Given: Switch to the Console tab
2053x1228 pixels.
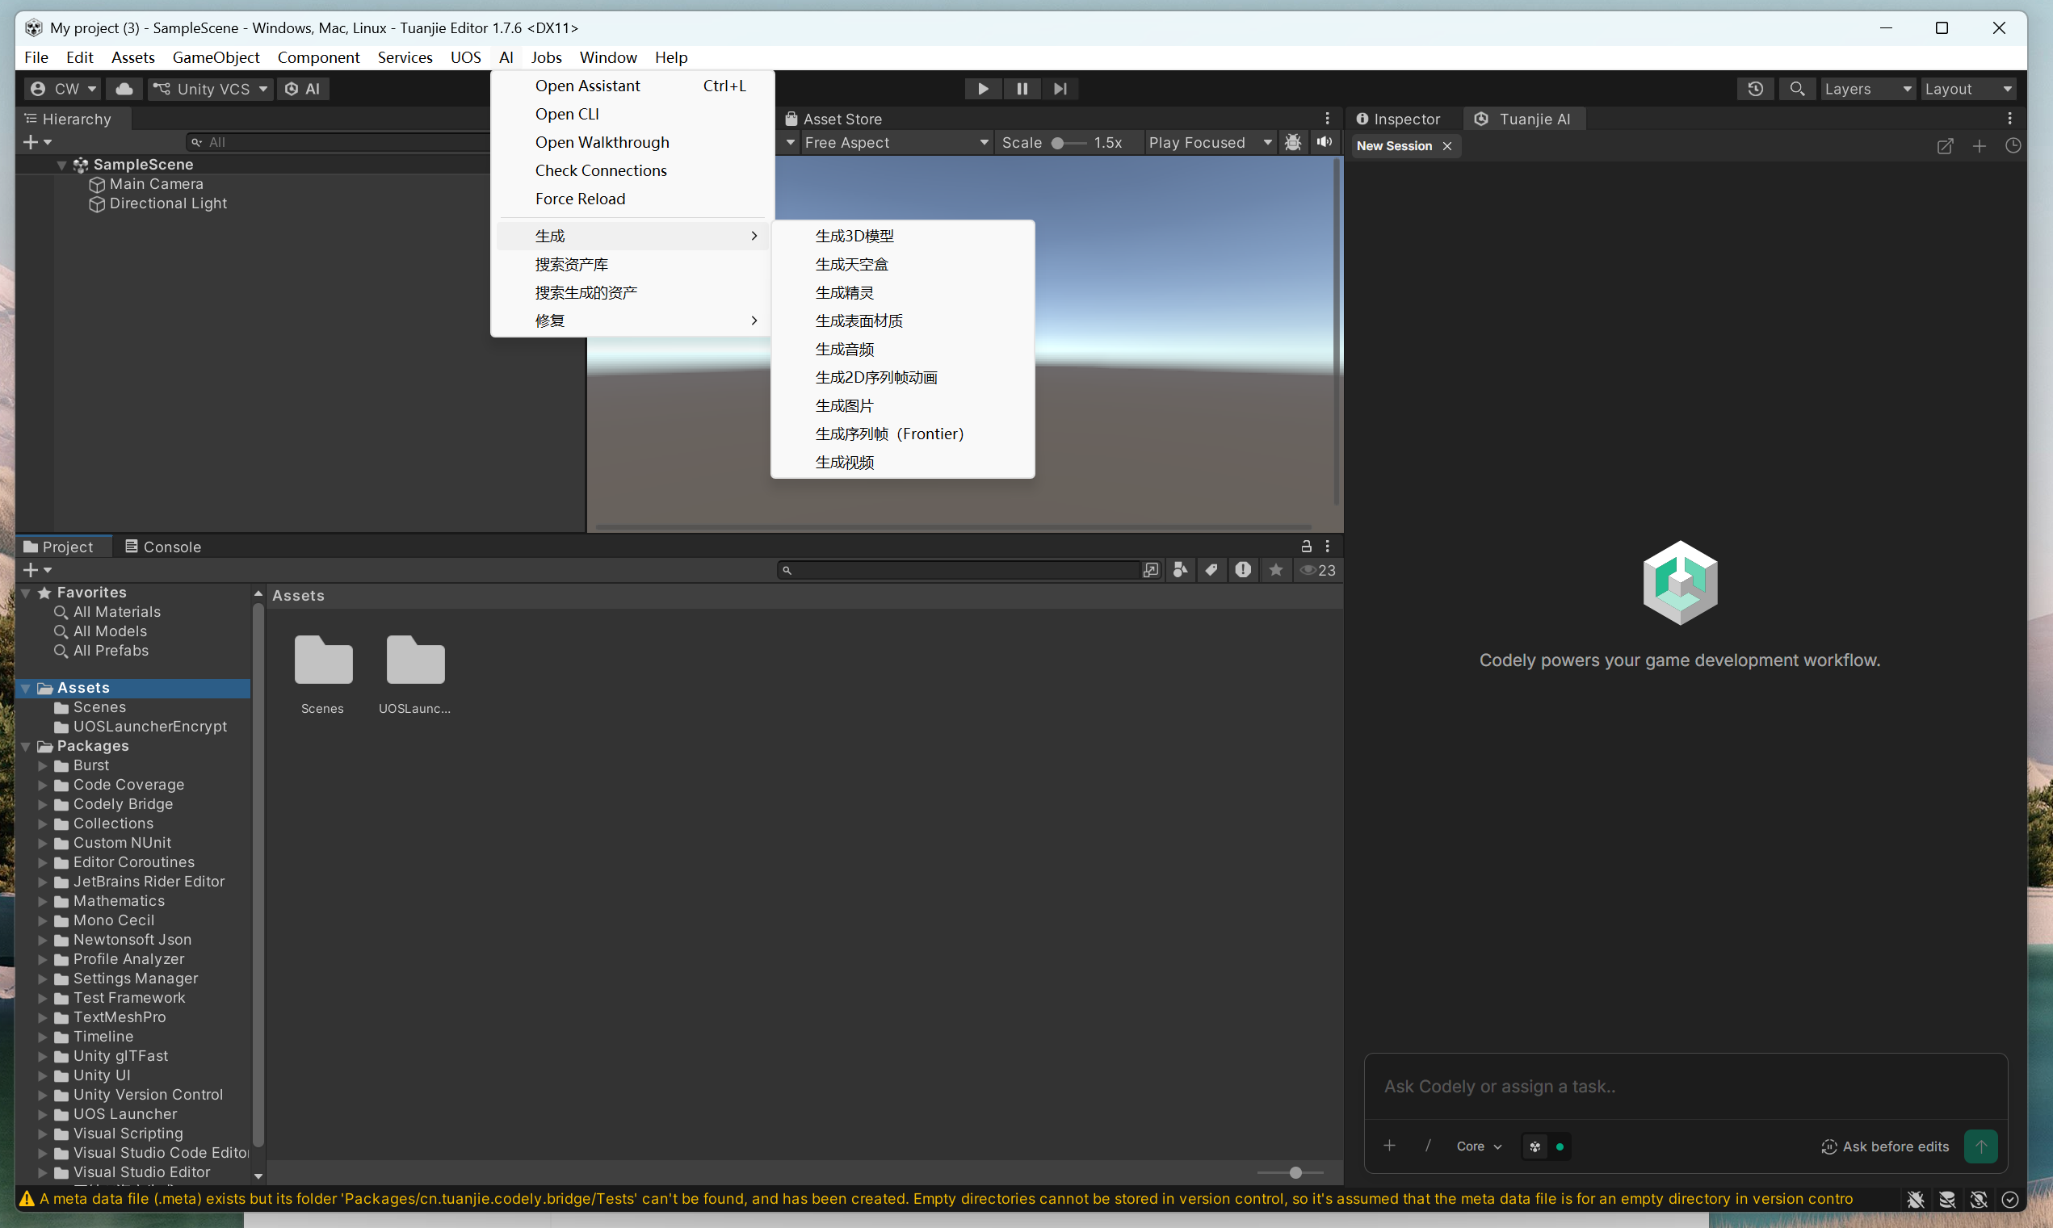Looking at the screenshot, I should (163, 546).
